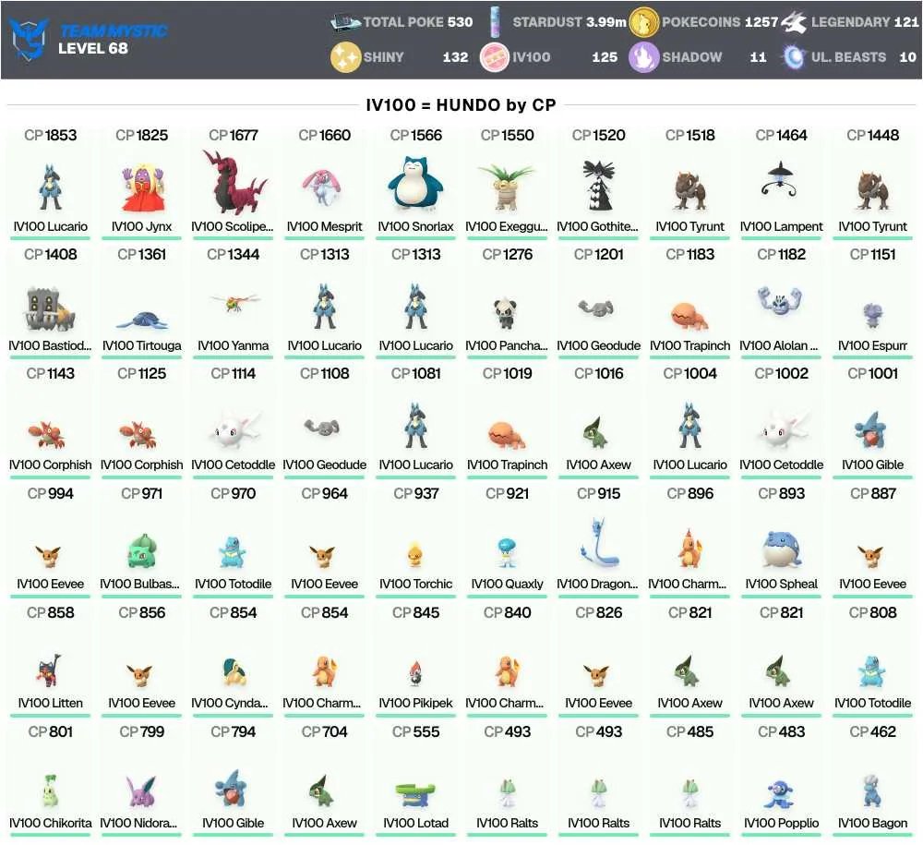This screenshot has height=845, width=923.
Task: Click the Tyrunt sprite under CP 1518
Action: click(x=689, y=190)
